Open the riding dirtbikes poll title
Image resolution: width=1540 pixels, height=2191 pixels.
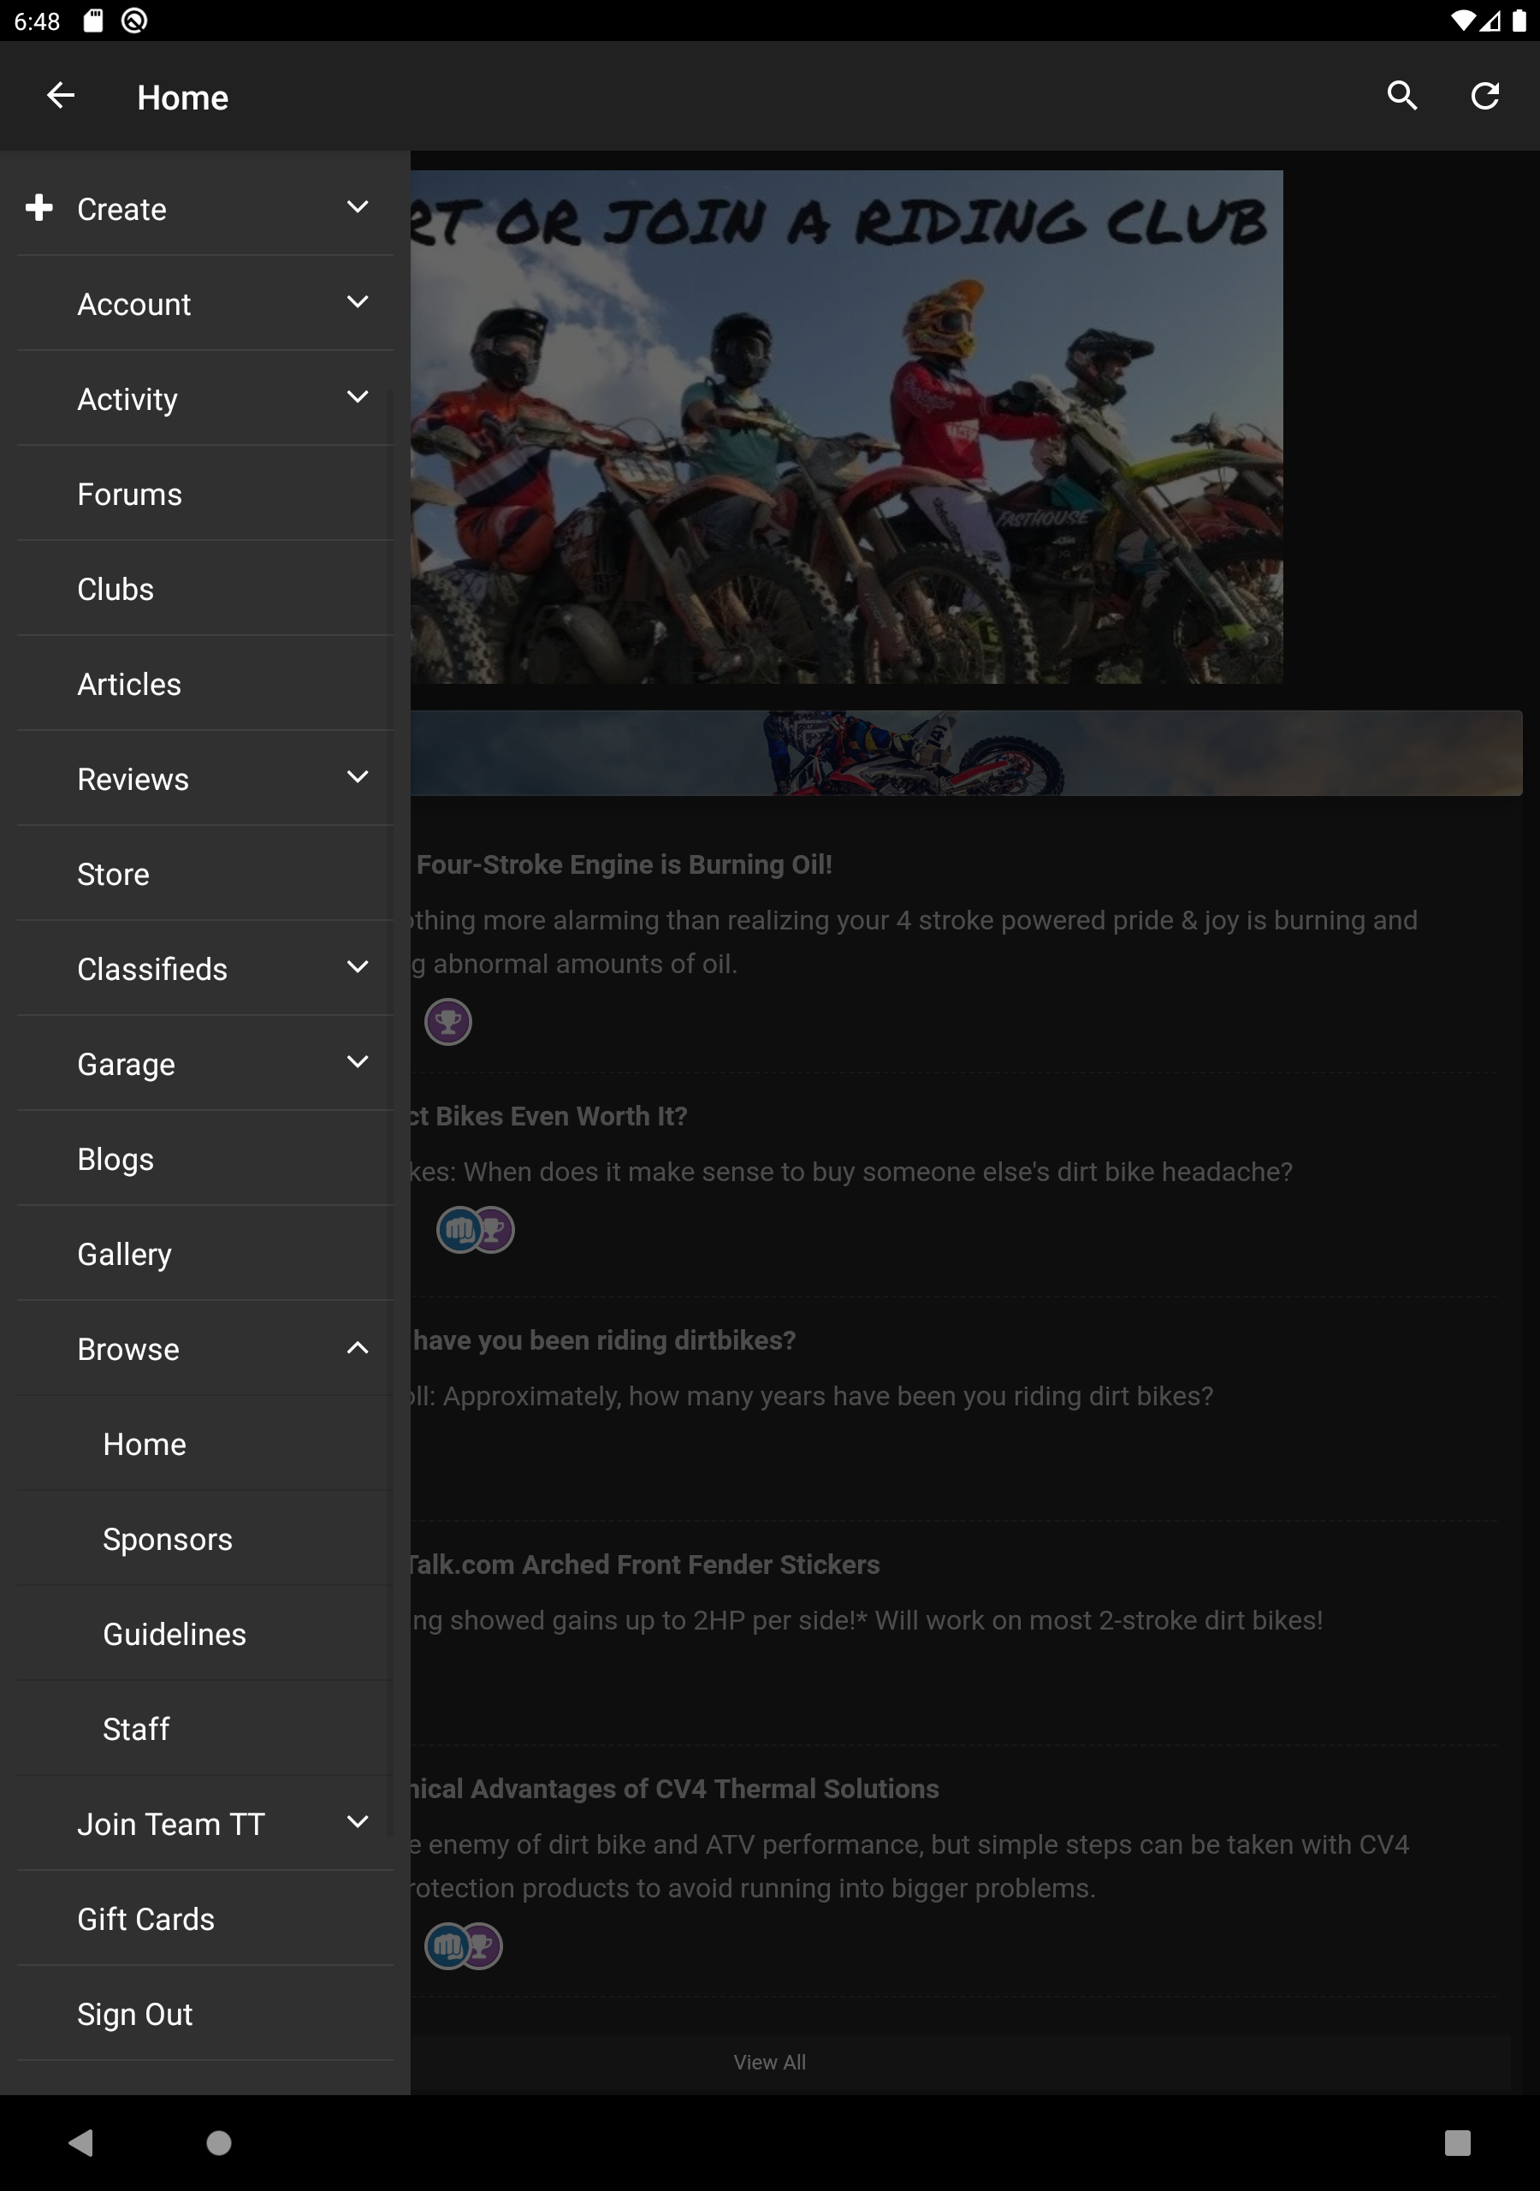tap(604, 1341)
